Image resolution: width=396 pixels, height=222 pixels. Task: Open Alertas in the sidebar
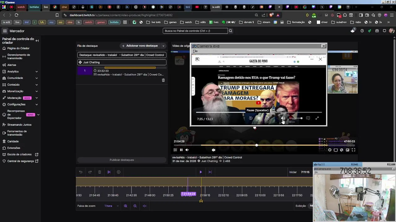12,65
